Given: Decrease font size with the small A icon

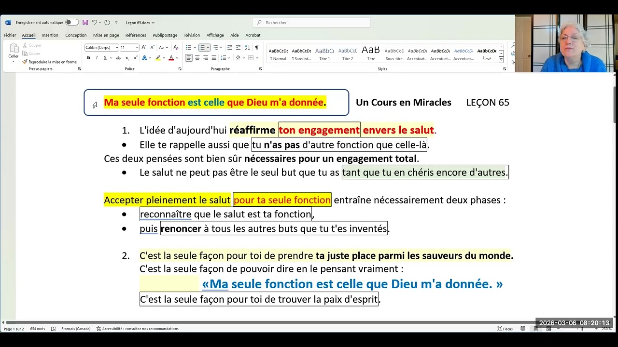Looking at the screenshot, I should [153, 47].
